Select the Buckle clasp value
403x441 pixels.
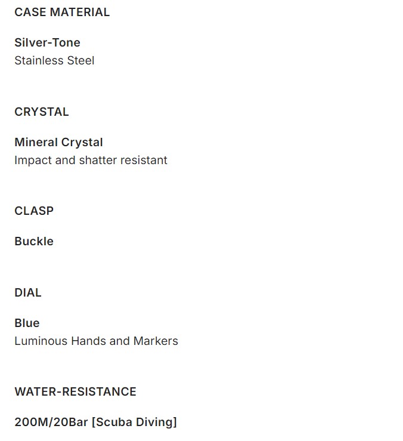(x=34, y=241)
